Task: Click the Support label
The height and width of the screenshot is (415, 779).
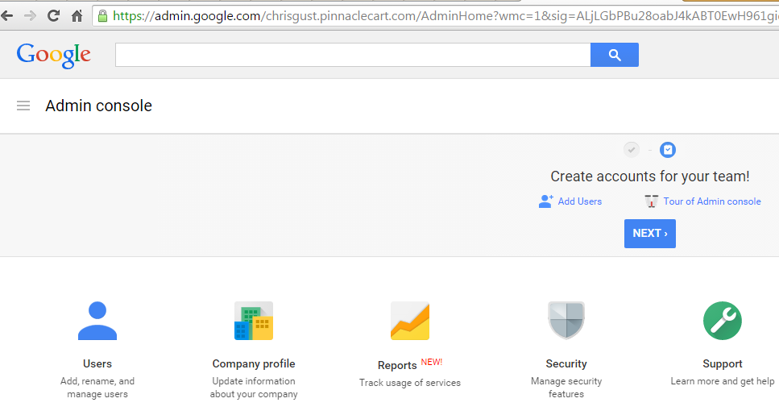Action: [723, 363]
